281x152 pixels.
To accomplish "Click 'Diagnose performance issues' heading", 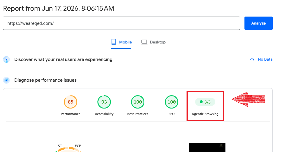I will pos(45,80).
